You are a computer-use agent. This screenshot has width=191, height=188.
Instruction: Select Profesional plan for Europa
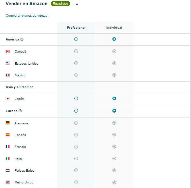[76, 111]
